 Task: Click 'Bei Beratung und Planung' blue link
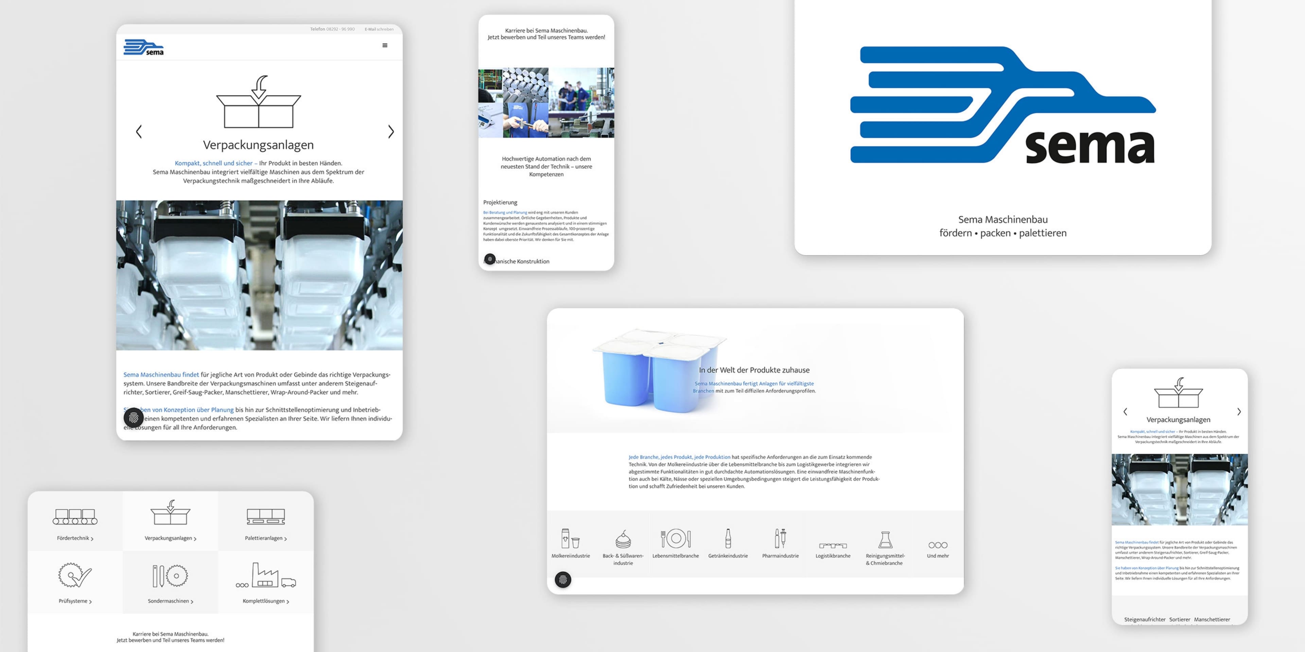point(505,213)
